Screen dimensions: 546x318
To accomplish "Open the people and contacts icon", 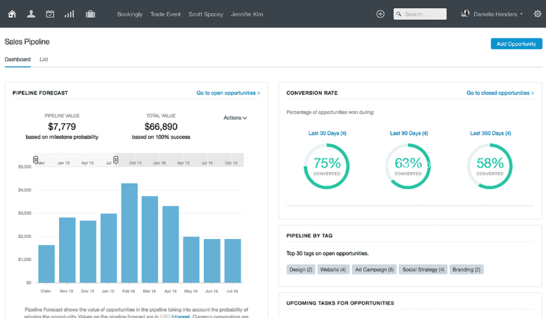I will (31, 14).
